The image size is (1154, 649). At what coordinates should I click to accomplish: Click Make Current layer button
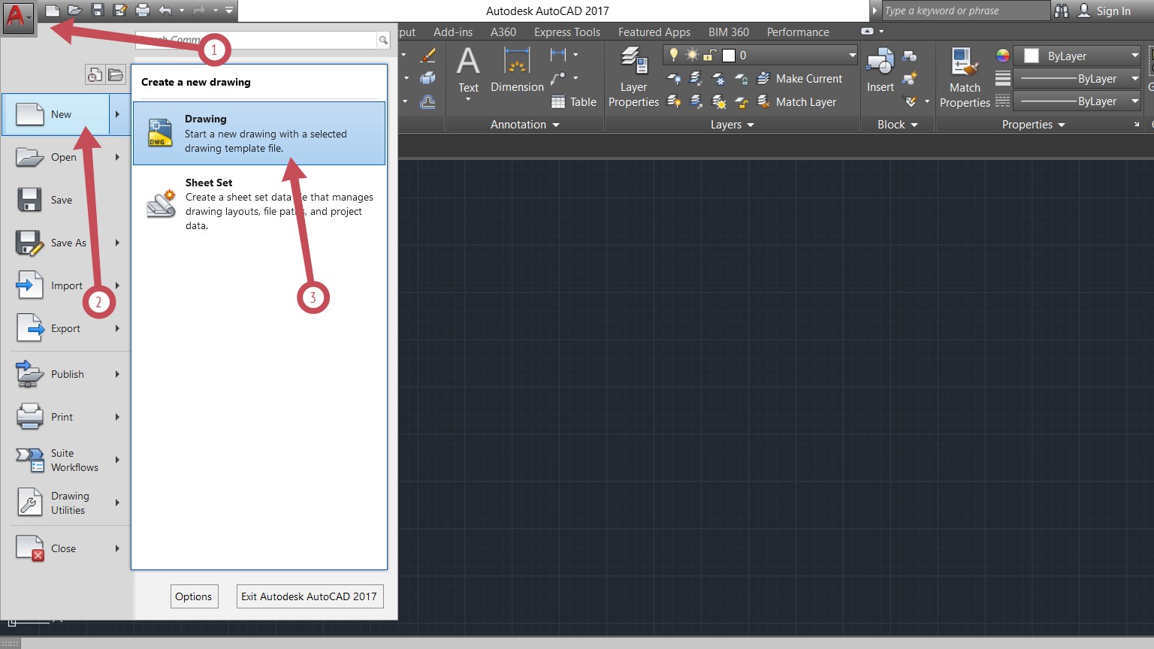799,79
